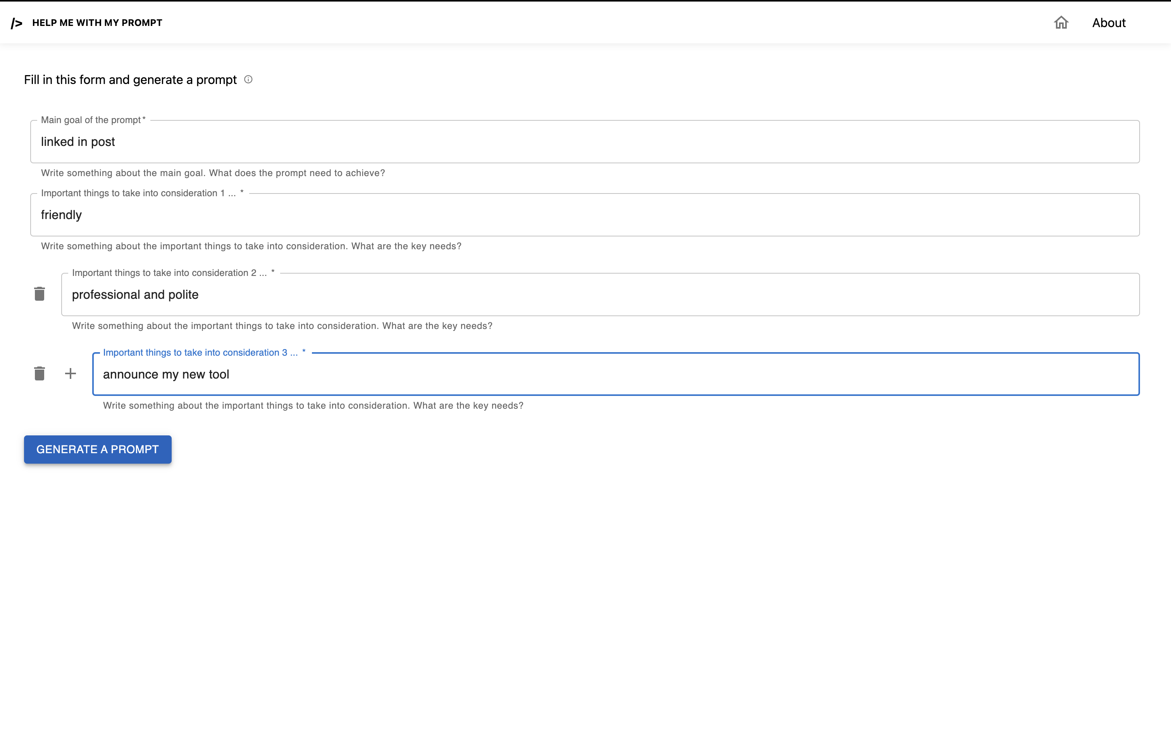Delete consideration 3 with its trash icon
Screen dimensions: 1171x733
pos(39,373)
